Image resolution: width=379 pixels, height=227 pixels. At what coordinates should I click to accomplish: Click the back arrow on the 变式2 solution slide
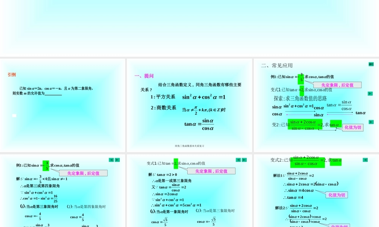click(365, 160)
